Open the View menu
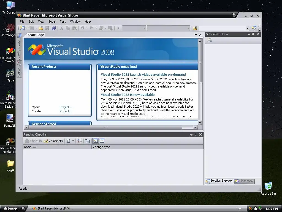This screenshot has width=282, height=212. [41, 22]
